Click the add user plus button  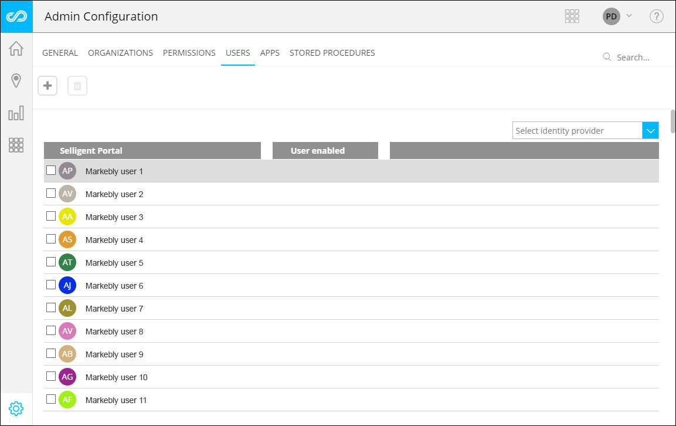click(x=47, y=85)
